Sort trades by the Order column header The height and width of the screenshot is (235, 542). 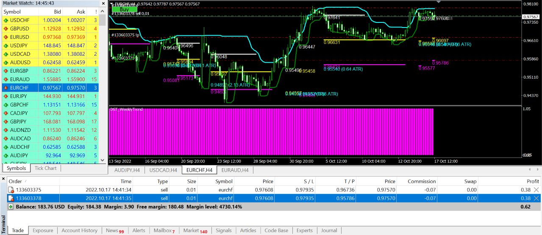click(x=34, y=181)
